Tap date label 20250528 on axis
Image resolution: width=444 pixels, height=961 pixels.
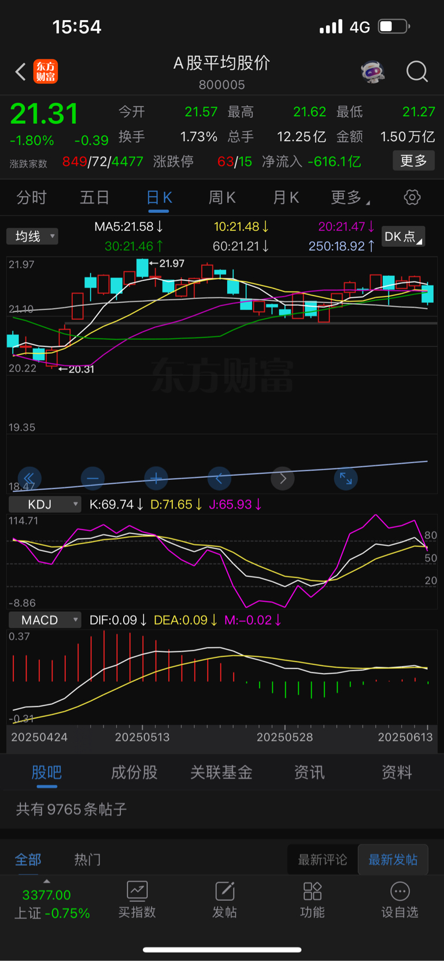(x=285, y=737)
